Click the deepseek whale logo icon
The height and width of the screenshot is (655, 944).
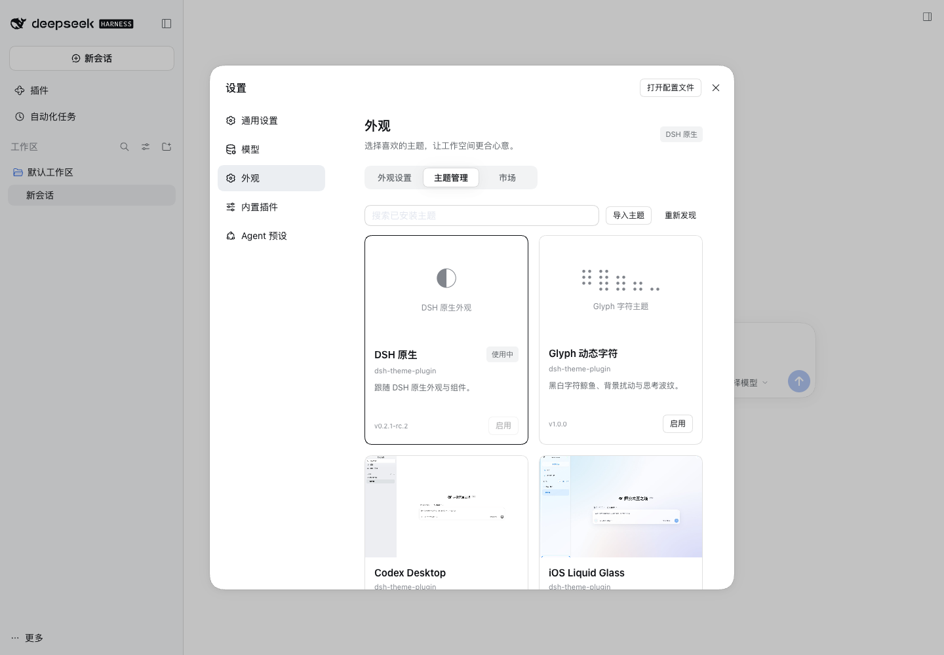point(18,24)
